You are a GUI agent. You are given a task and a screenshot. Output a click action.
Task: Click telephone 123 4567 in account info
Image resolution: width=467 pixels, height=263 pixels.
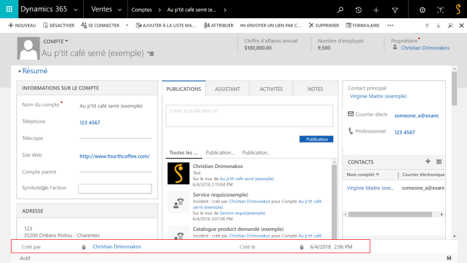pos(89,122)
